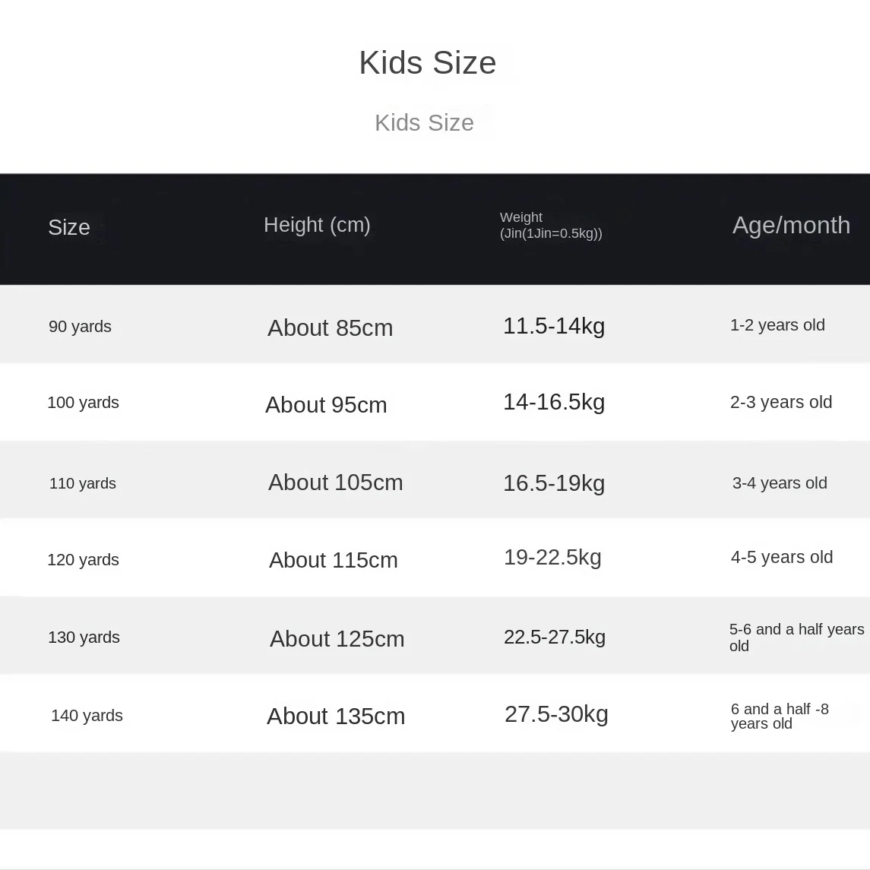Click the About 105cm height cell
Viewport: 870px width, 870px height.
click(x=336, y=482)
